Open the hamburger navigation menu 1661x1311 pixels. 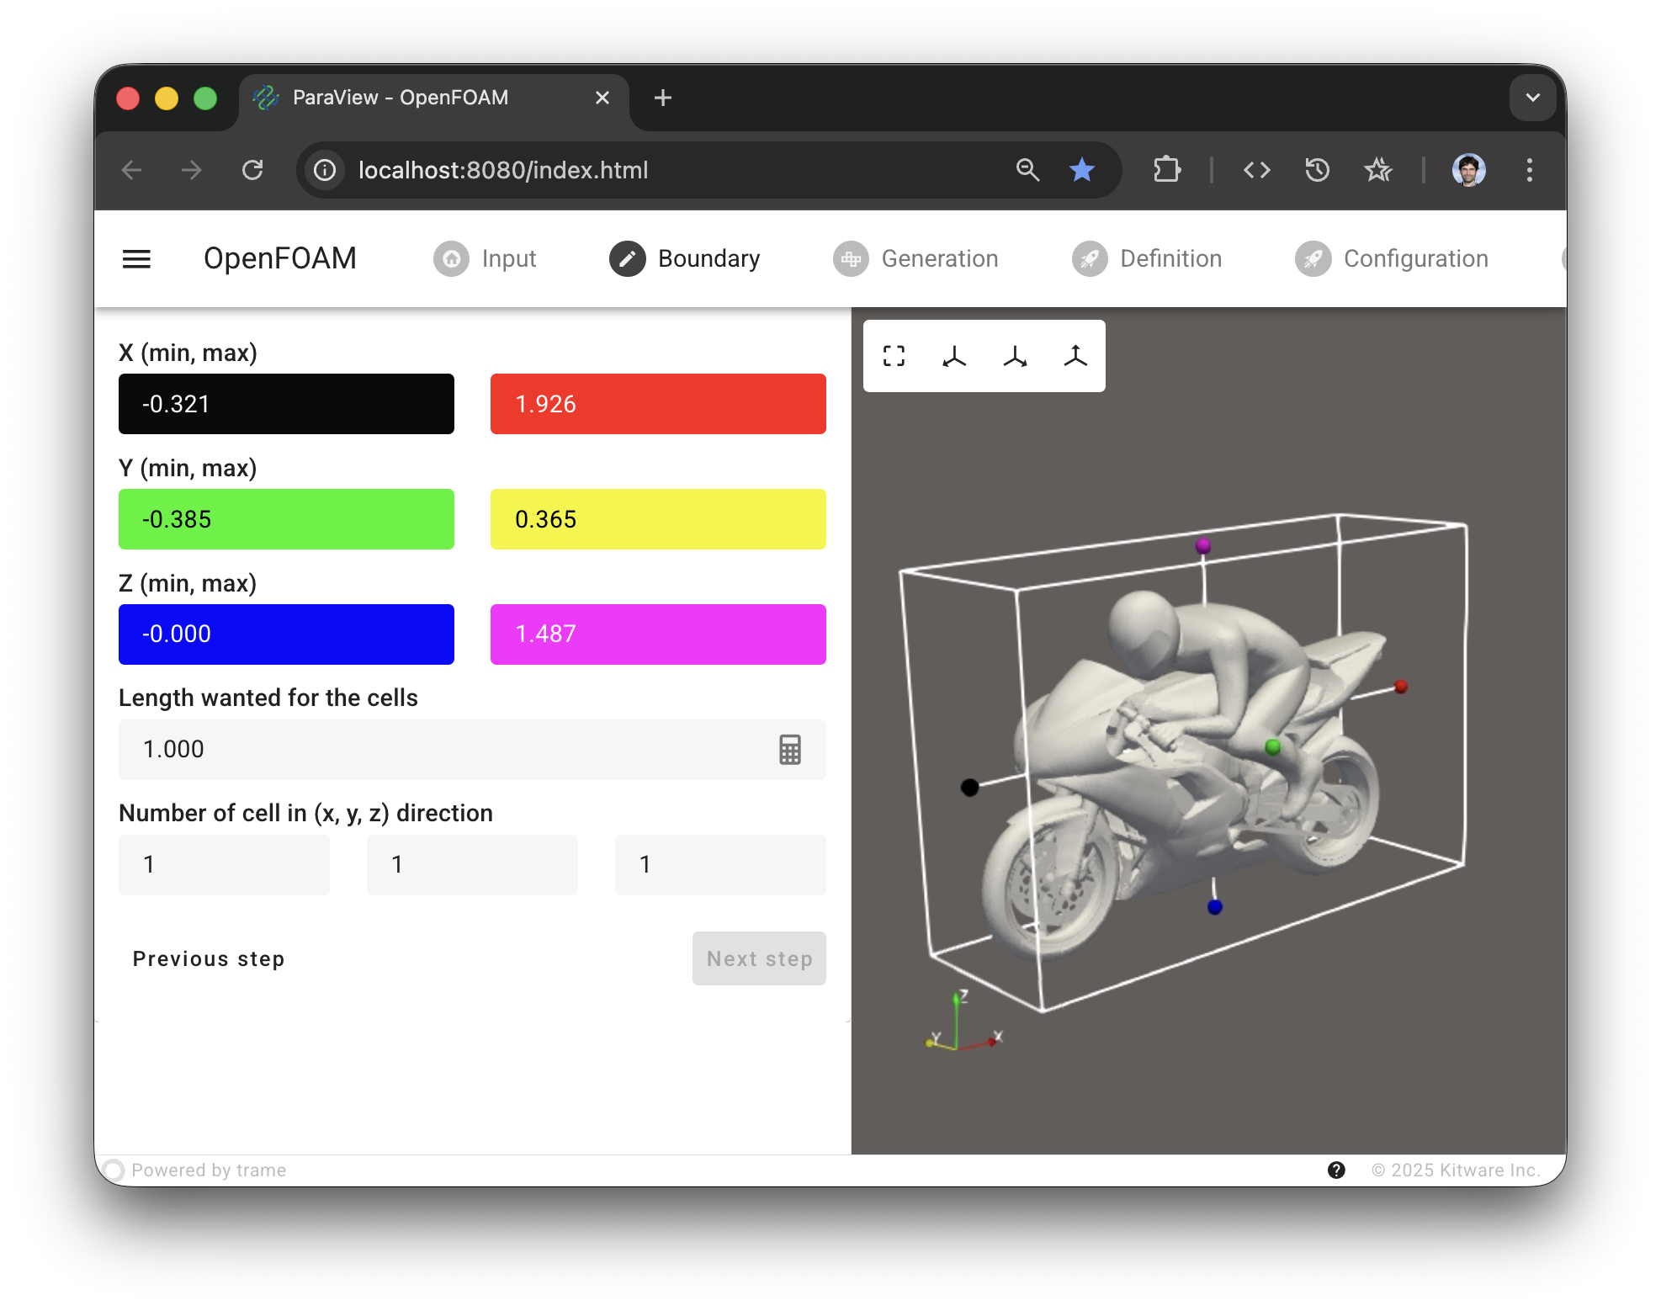(136, 259)
